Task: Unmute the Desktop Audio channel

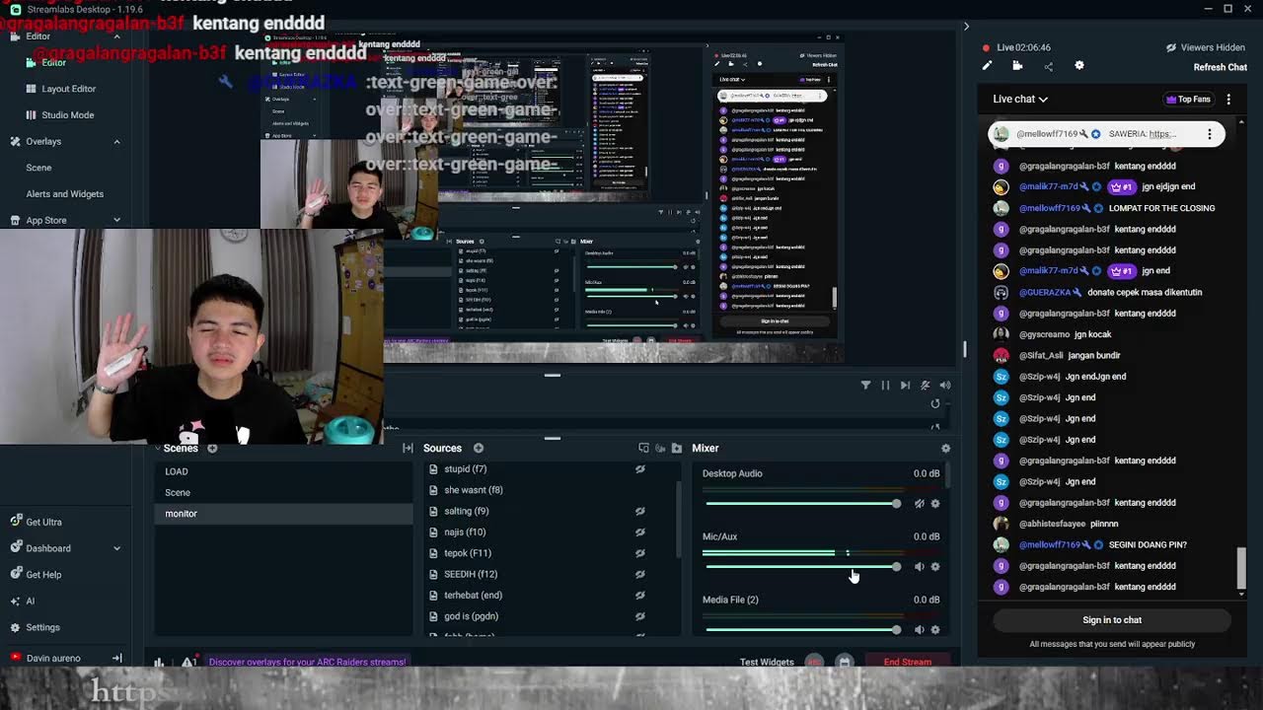Action: point(919,504)
